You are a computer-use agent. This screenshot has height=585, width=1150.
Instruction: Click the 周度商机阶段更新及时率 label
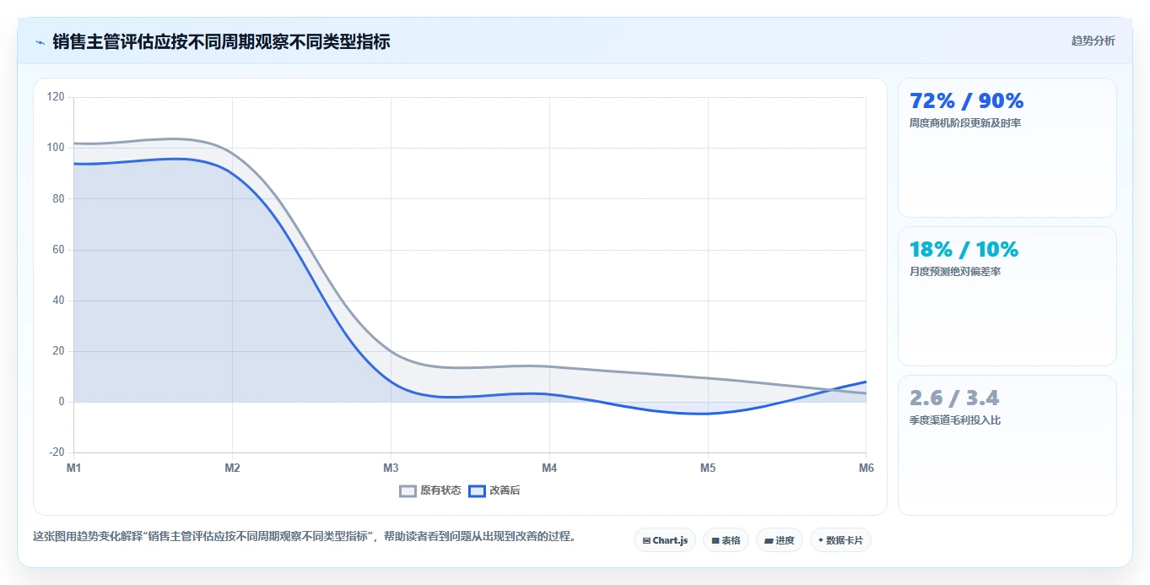pos(965,123)
